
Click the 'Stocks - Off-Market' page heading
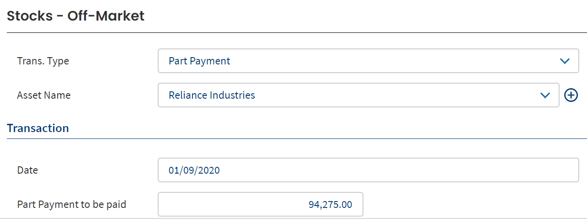click(x=76, y=16)
